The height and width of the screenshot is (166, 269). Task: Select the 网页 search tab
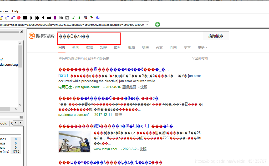pos(62,47)
